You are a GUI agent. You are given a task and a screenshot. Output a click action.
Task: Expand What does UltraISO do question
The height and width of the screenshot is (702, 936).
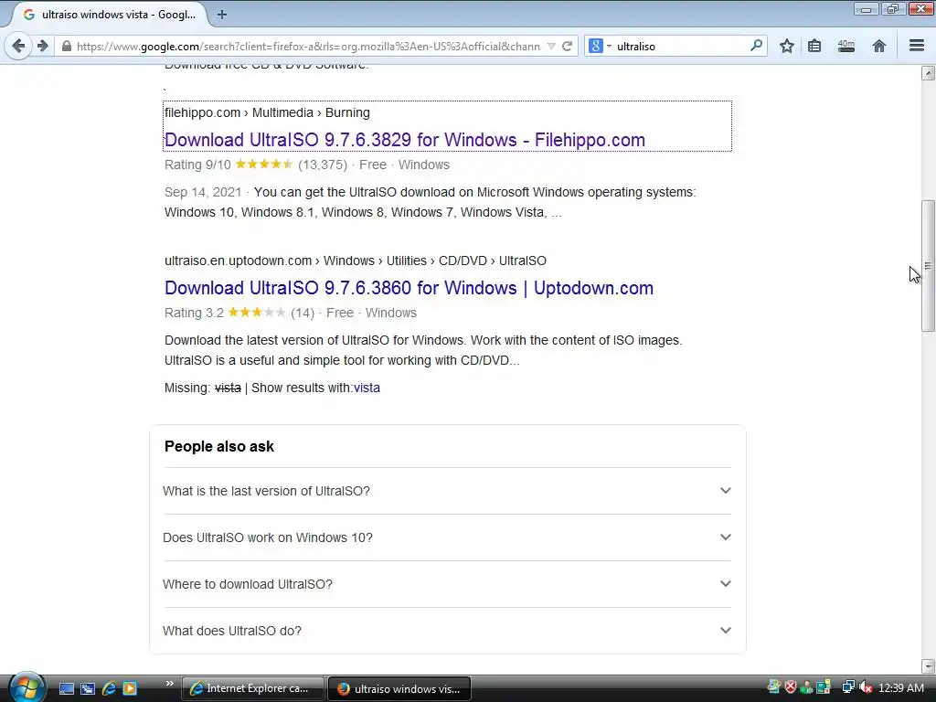pos(447,631)
